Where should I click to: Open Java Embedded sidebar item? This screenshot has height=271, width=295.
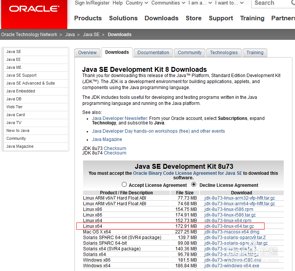36,91
